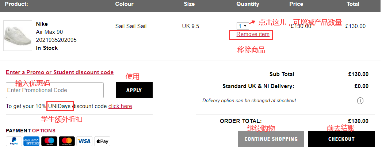The width and height of the screenshot is (382, 152).
Task: Click the Visa card icon
Action: [84, 141]
